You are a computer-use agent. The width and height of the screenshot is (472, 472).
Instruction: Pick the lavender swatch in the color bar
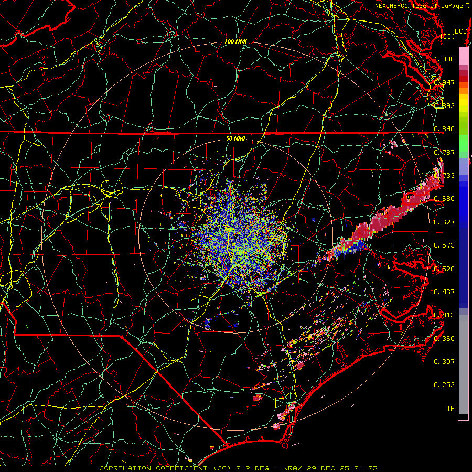click(463, 166)
